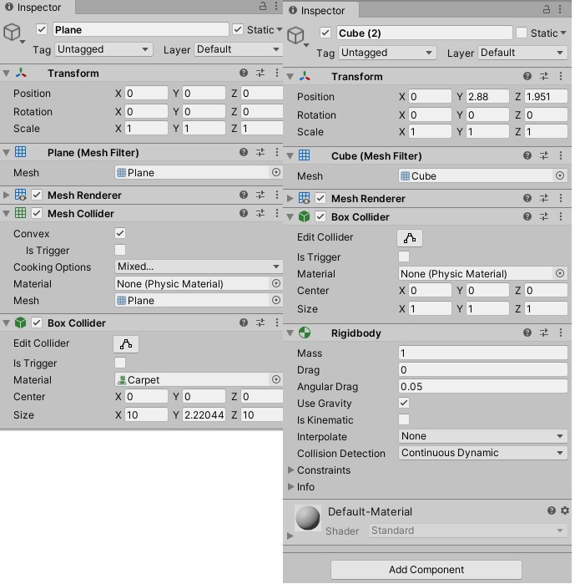Open Default-Material settings gear
Image resolution: width=575 pixels, height=584 pixels.
(x=565, y=510)
